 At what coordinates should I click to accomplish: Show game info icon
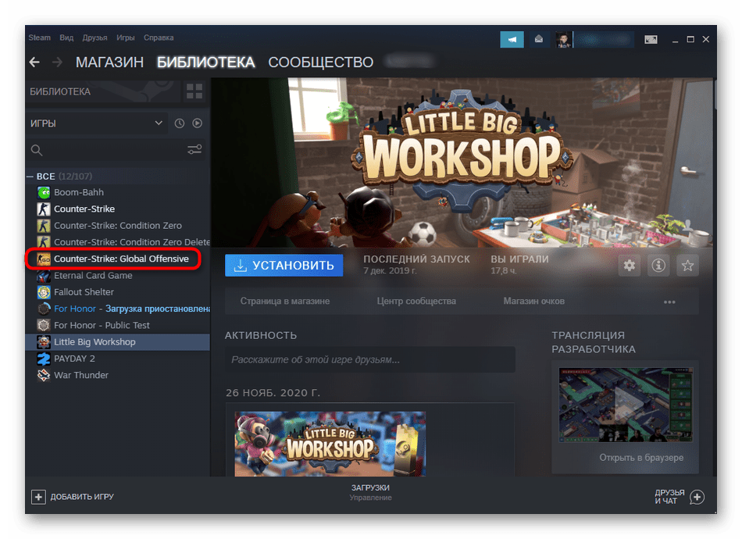pos(658,266)
